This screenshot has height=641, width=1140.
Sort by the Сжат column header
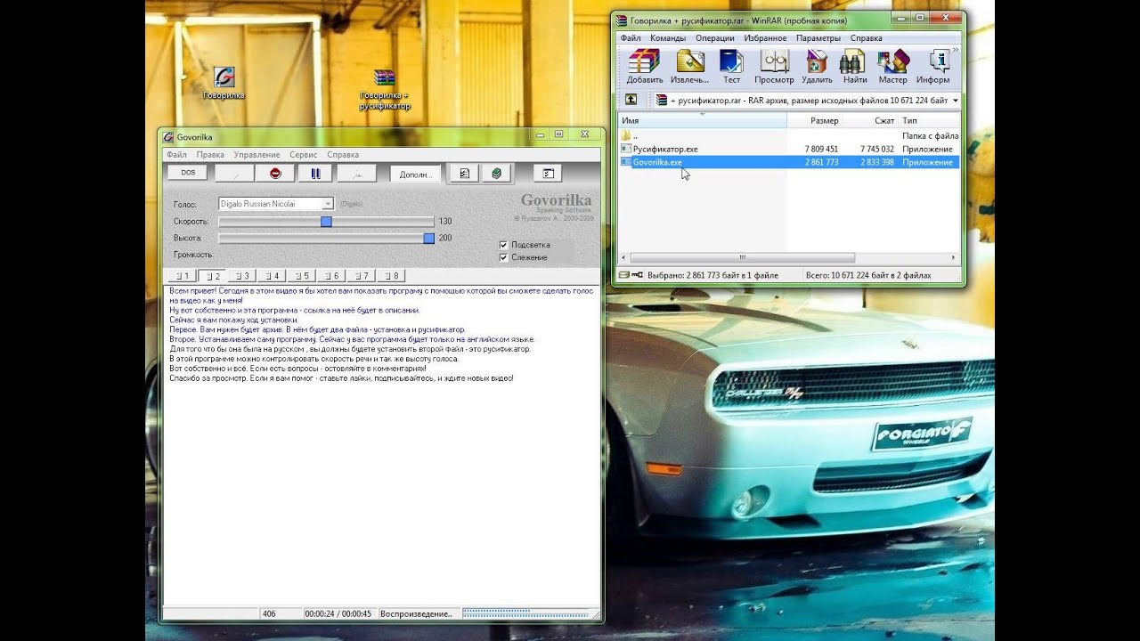870,120
